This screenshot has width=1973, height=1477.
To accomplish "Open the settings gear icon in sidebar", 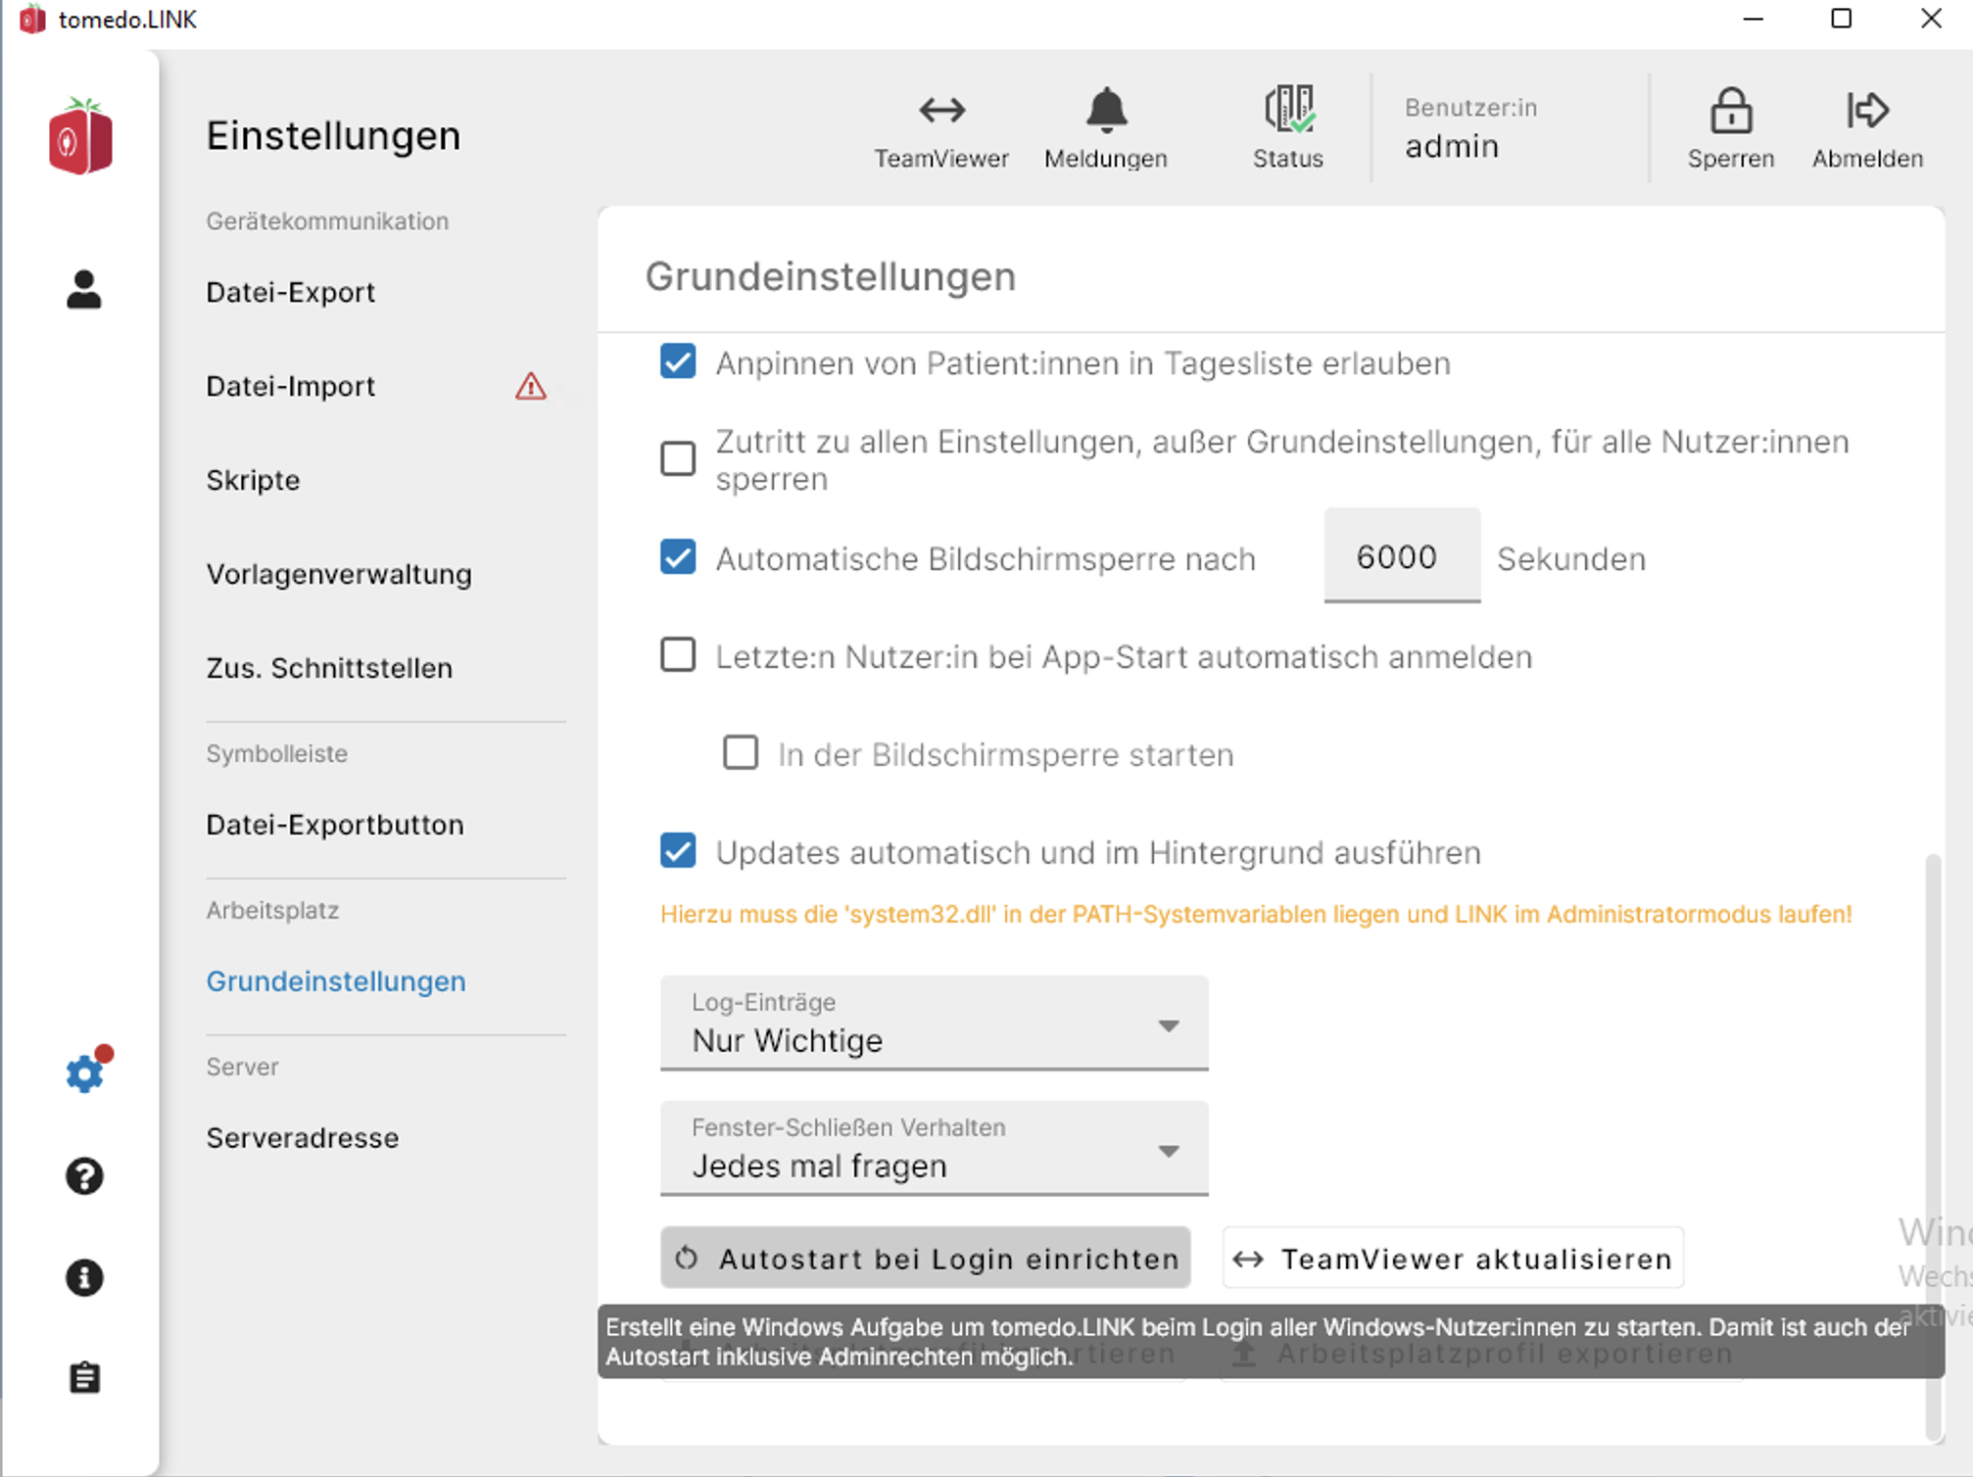I will 86,1072.
